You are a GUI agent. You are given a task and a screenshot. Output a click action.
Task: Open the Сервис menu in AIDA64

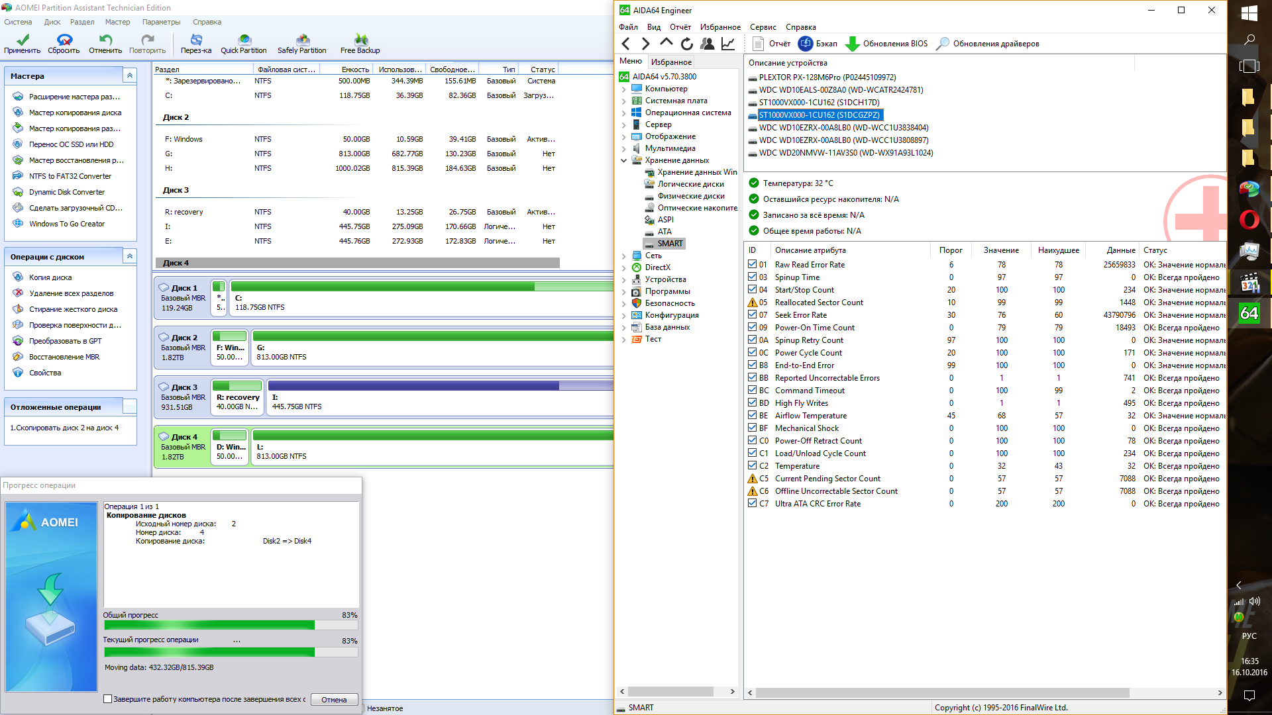763,27
